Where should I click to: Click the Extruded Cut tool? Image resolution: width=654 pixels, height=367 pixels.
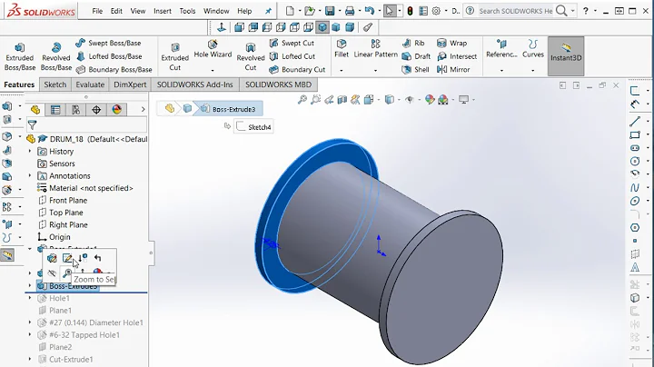(x=174, y=57)
